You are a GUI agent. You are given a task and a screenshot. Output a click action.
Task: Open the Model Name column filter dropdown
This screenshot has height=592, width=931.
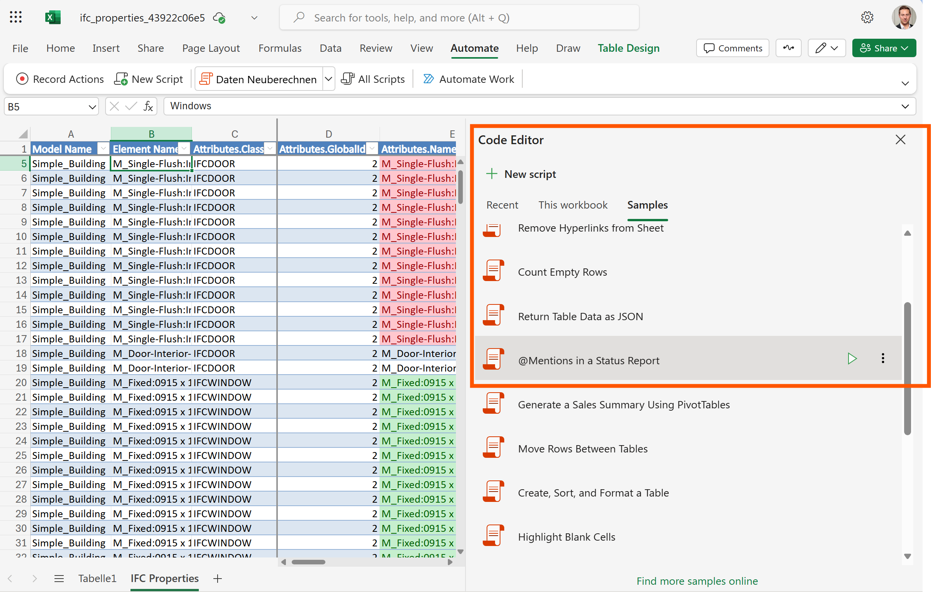coord(103,149)
